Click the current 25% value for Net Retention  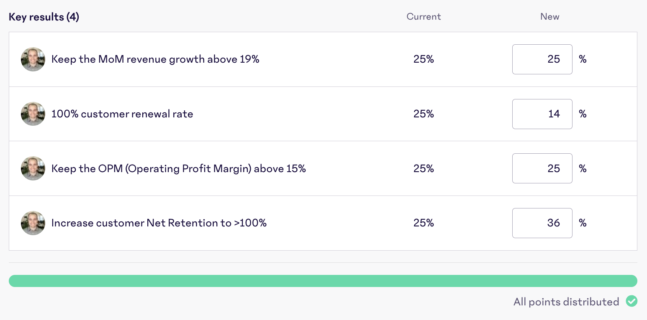(424, 223)
